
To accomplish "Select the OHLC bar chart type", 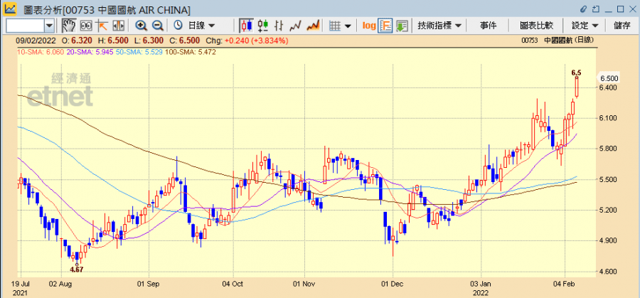I will [x=279, y=26].
